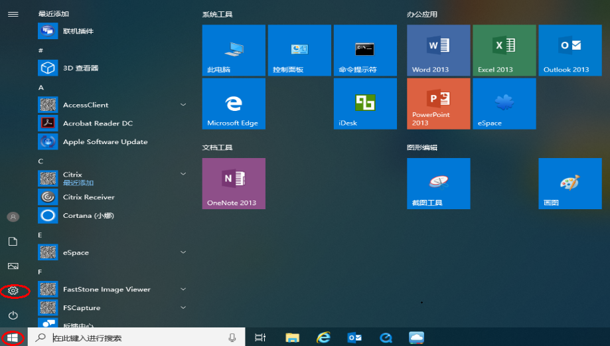Open Acrobat Reader DC from app list

(x=97, y=124)
